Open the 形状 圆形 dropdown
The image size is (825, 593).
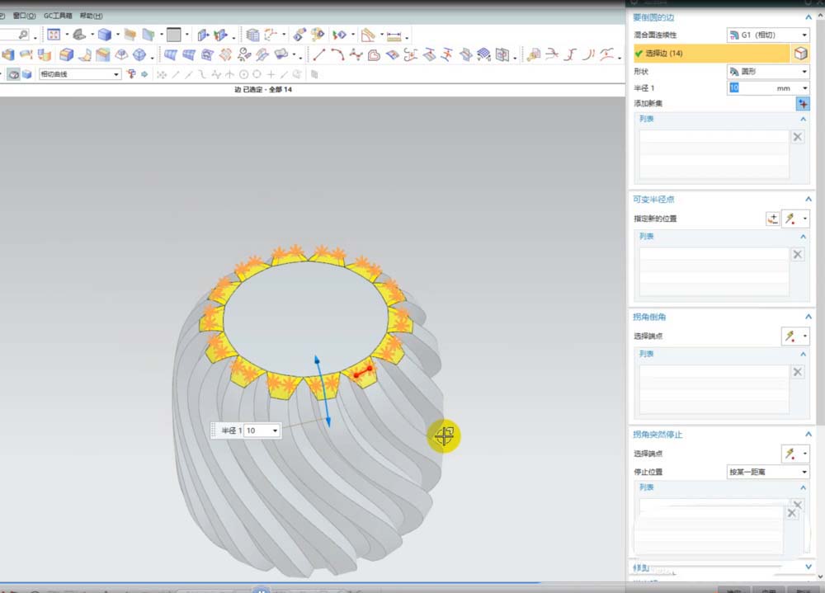coord(768,72)
